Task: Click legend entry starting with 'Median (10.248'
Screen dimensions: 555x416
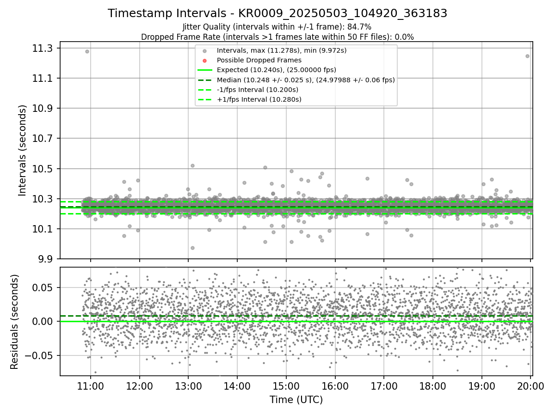Action: pos(306,80)
